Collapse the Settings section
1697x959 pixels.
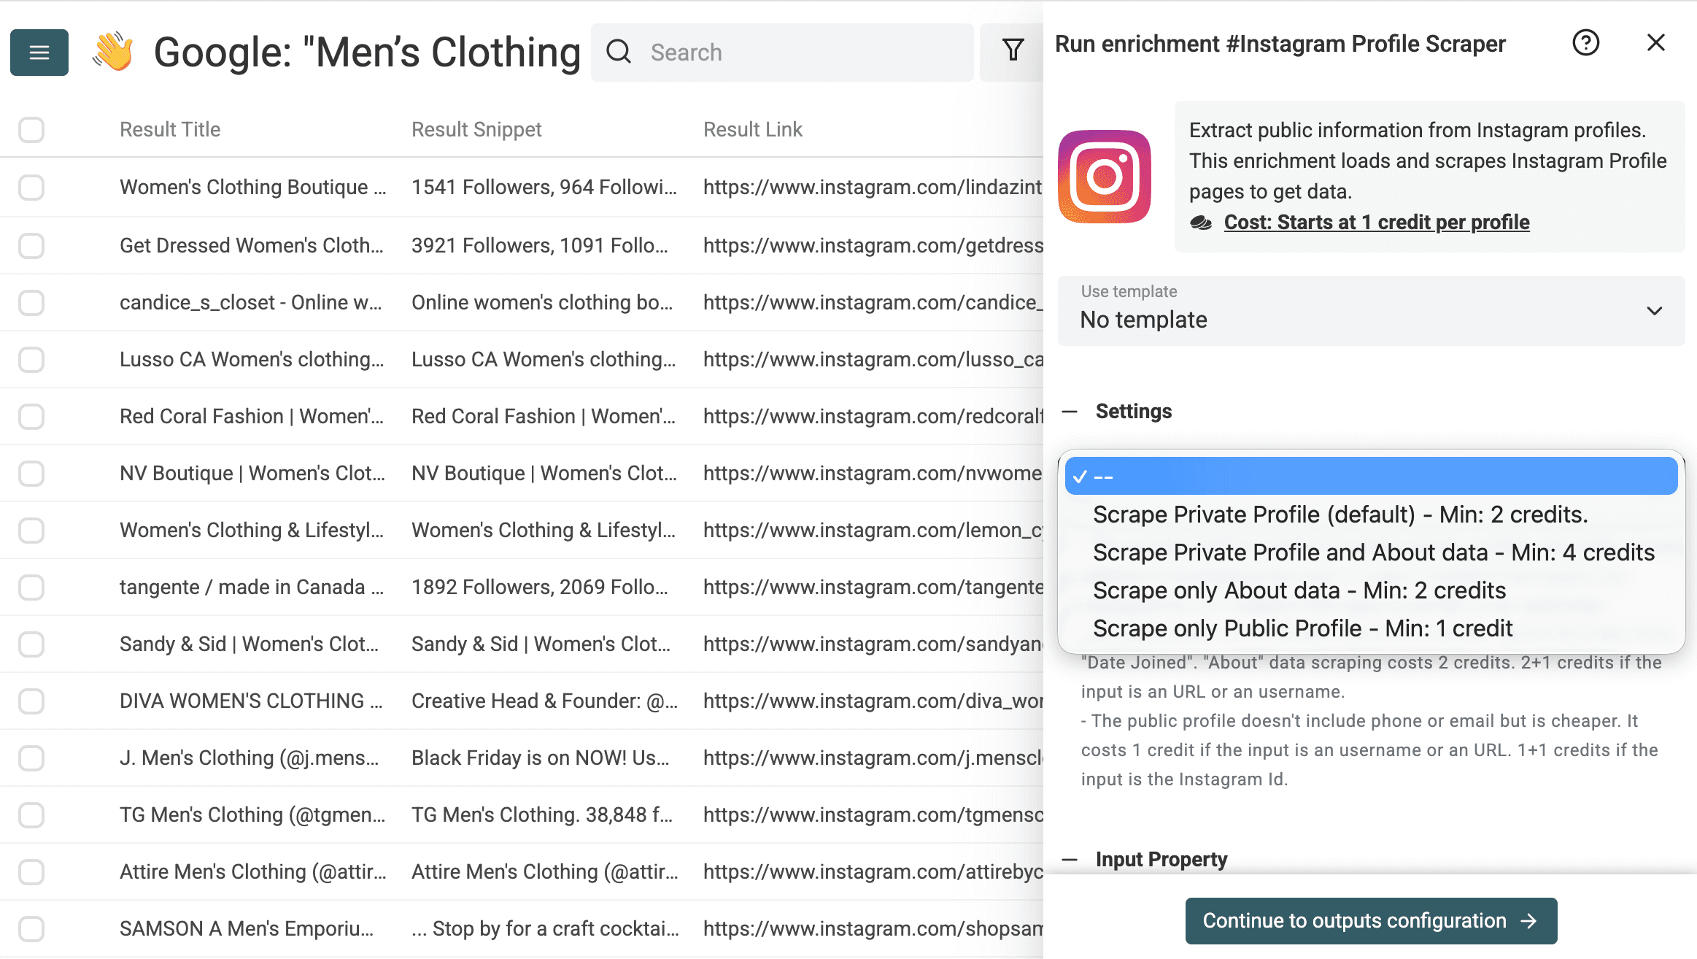[1070, 412]
